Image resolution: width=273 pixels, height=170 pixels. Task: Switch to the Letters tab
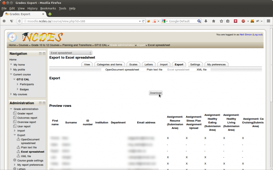coord(148,64)
